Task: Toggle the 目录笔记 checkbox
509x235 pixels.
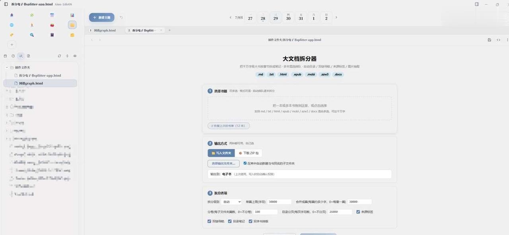Action: pyautogui.click(x=230, y=222)
